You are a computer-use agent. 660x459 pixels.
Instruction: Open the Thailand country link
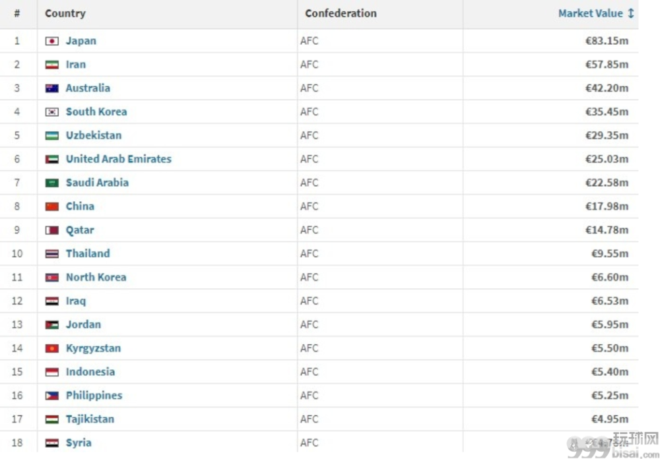click(88, 253)
